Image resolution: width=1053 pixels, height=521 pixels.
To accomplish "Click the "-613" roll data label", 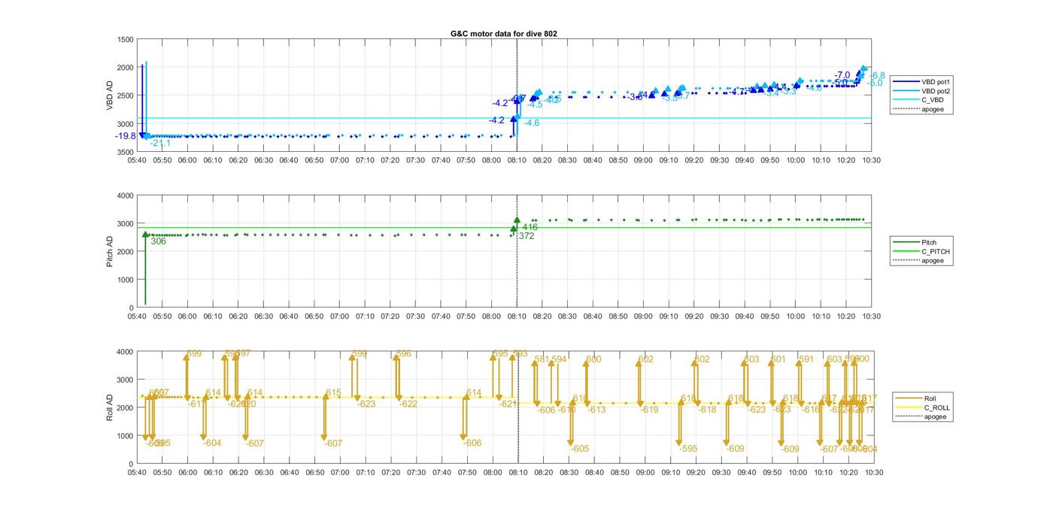I will (x=596, y=410).
